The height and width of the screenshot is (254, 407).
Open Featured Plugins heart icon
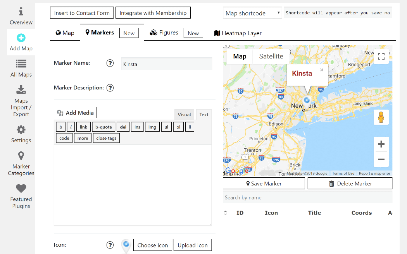(21, 189)
